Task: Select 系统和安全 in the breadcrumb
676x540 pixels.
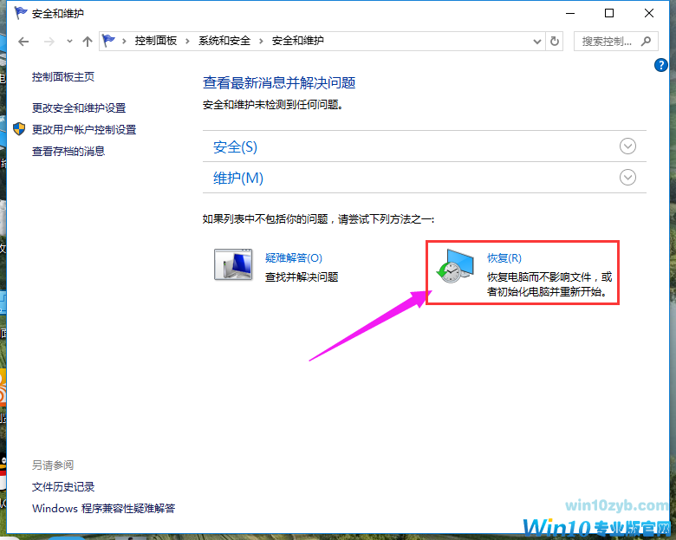Action: click(224, 41)
